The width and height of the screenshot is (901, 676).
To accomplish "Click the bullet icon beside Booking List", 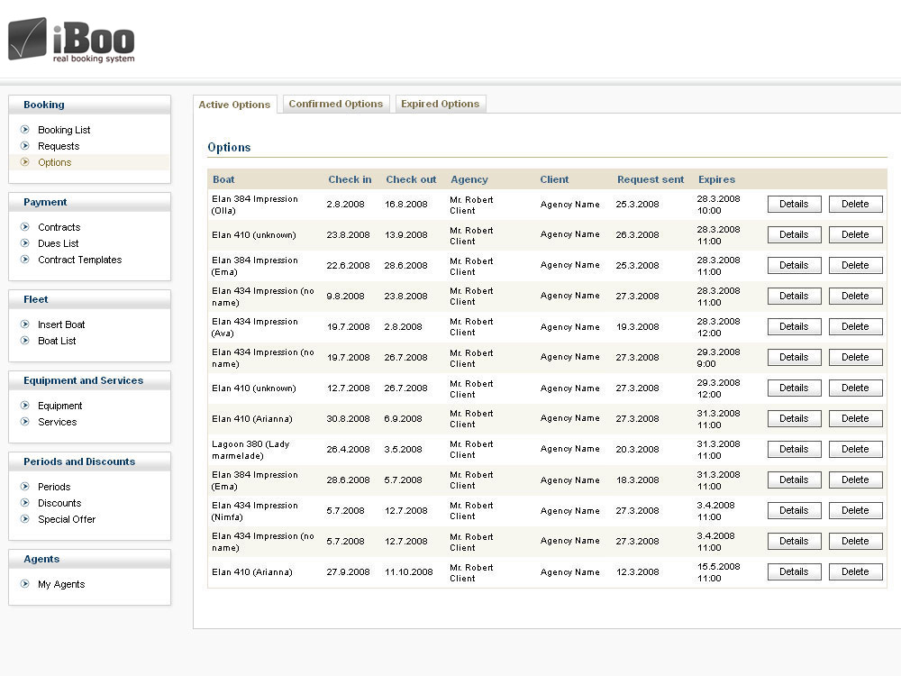I will pos(25,130).
